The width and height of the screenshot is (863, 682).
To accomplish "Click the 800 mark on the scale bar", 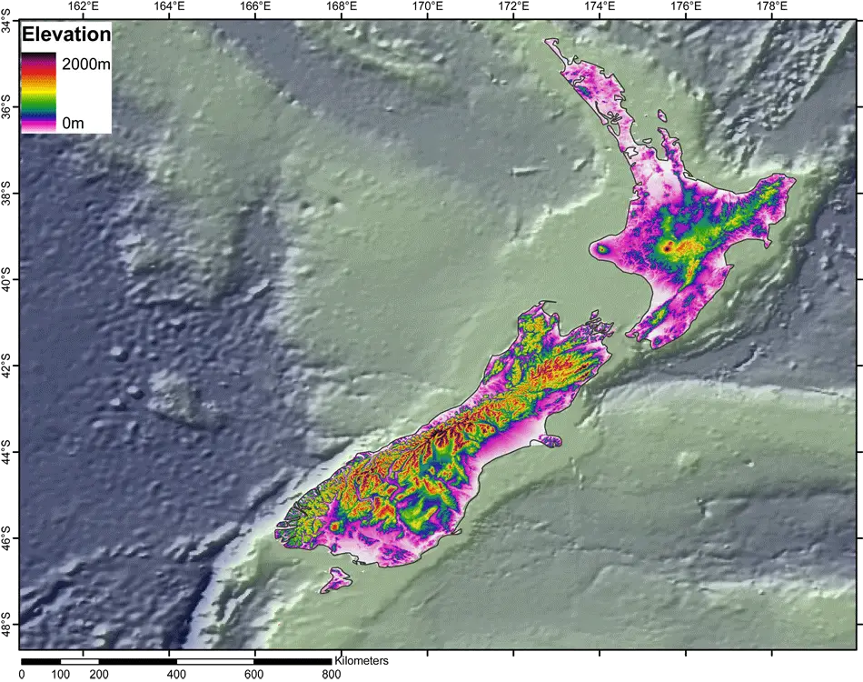I will click(332, 675).
